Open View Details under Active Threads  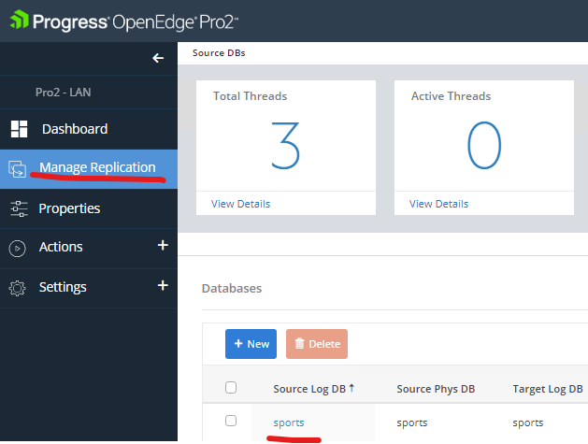438,204
